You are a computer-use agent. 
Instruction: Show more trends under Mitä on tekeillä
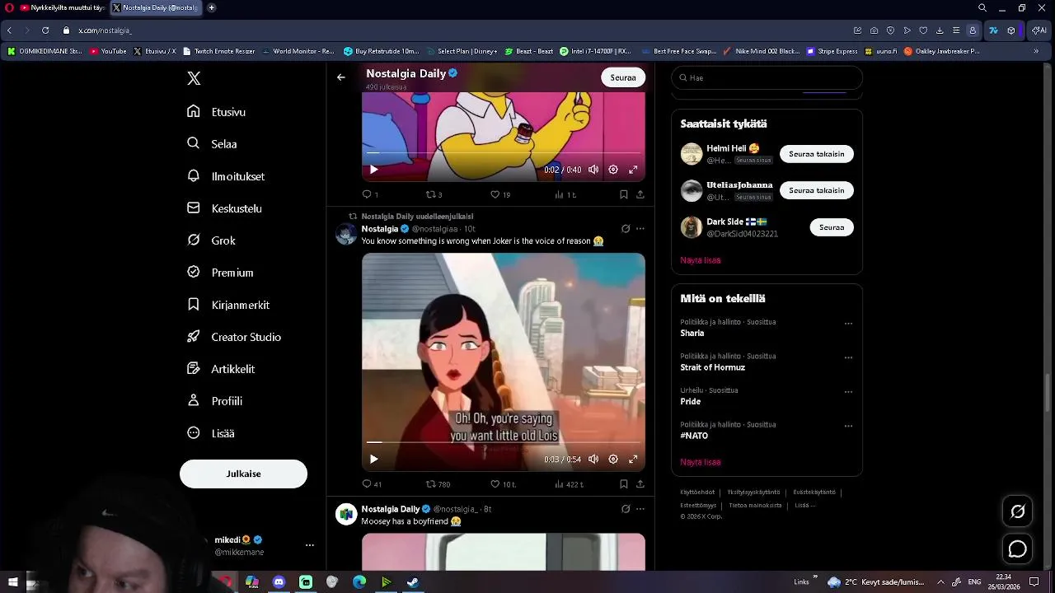[x=701, y=462]
